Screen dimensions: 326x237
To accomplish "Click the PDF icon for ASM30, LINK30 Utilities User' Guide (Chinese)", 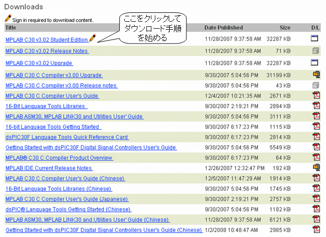I will tap(317, 219).
